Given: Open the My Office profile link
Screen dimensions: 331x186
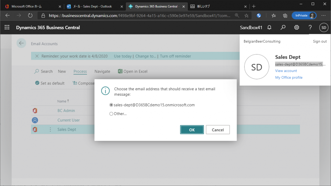Looking at the screenshot, I should 289,77.
